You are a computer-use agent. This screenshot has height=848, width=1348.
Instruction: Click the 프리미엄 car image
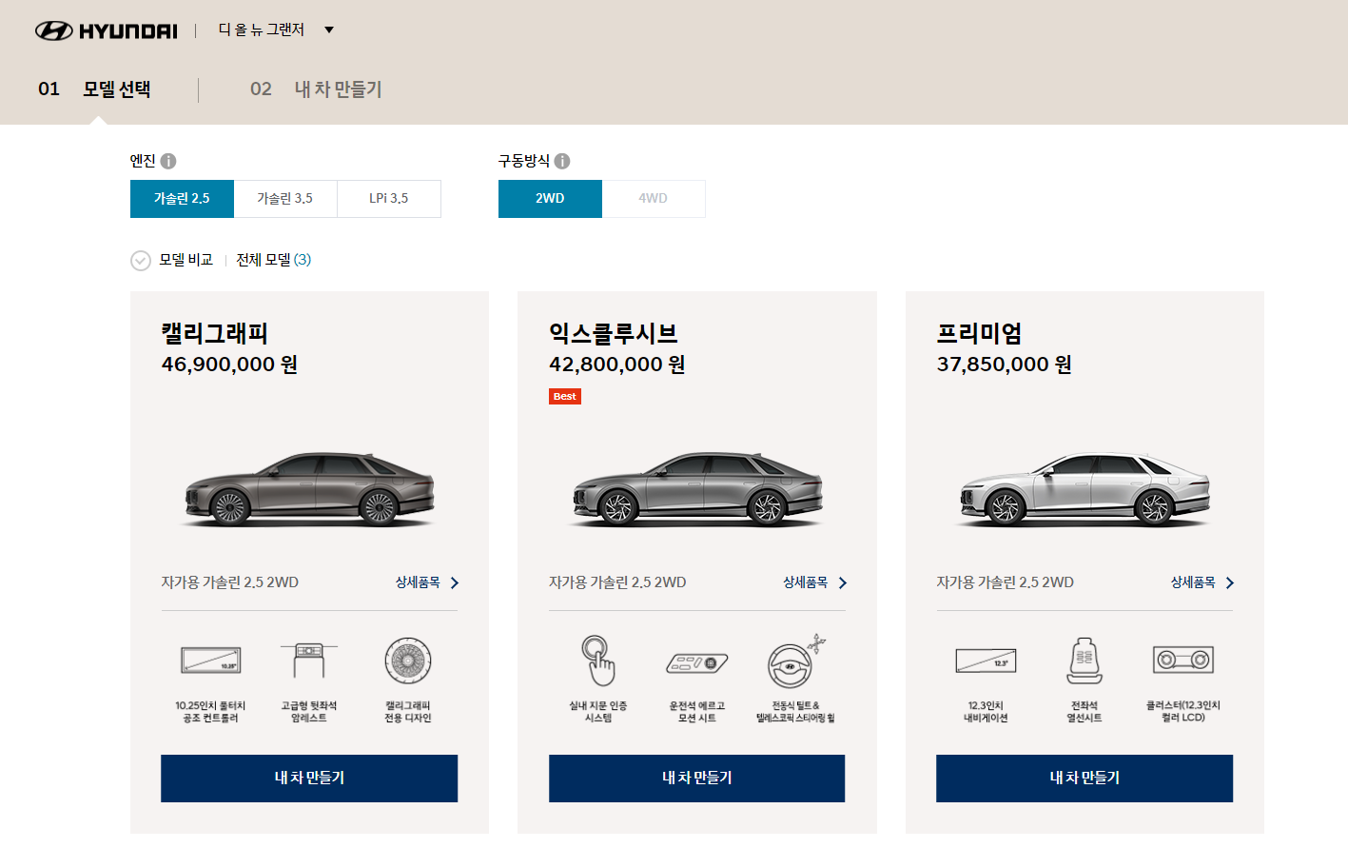pos(1084,488)
